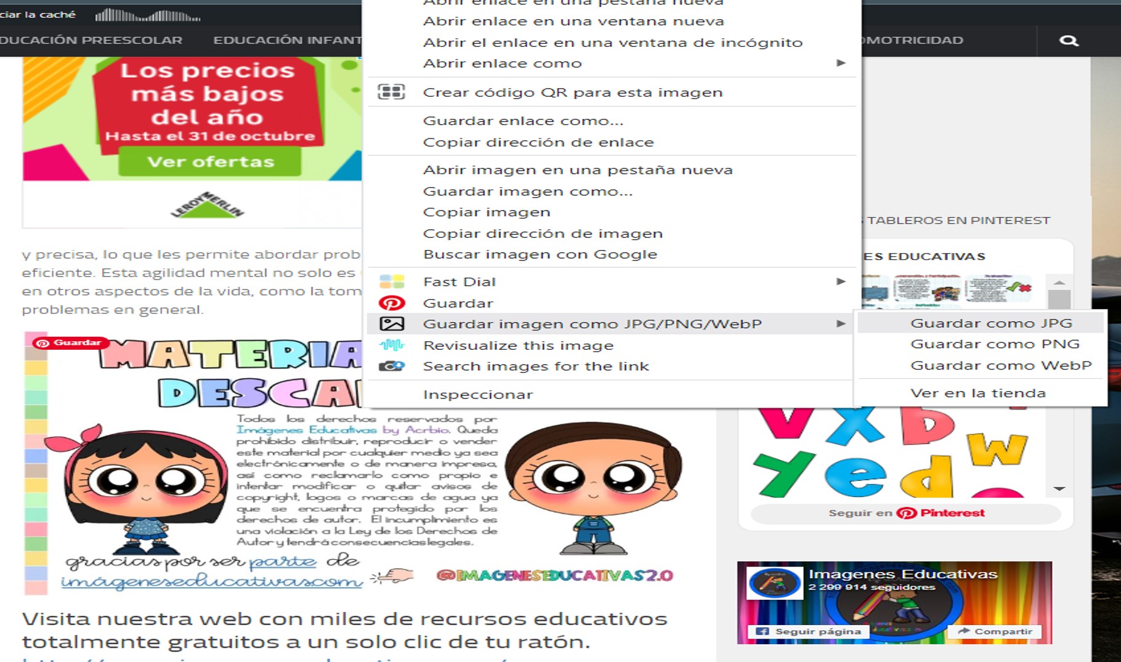Screen dimensions: 1121x662
Task: Choose Crear código QR para esta imagen
Action: (573, 92)
